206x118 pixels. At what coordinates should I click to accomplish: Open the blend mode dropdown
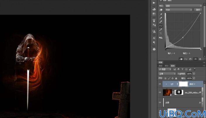(167, 74)
